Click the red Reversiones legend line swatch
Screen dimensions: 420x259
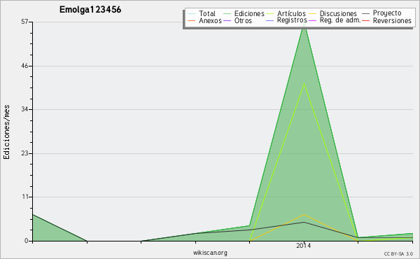tap(365, 20)
